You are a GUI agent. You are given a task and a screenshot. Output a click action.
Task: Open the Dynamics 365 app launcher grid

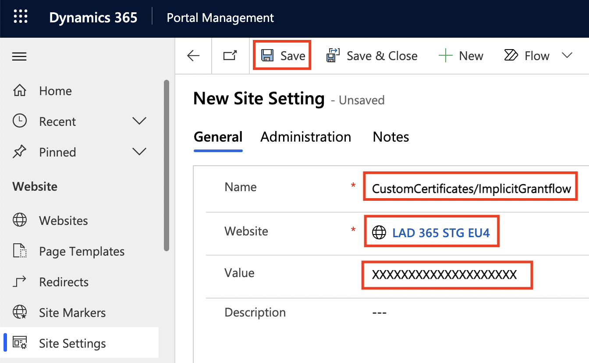tap(21, 17)
